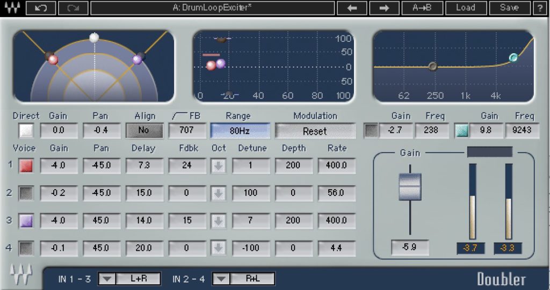Disable Voice 3 with the purple button
The width and height of the screenshot is (550, 290).
point(26,221)
